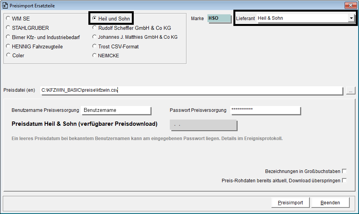The width and height of the screenshot is (359, 214).
Task: Click the Preisdatum Heil & Sohn date field
Action: click(x=203, y=125)
